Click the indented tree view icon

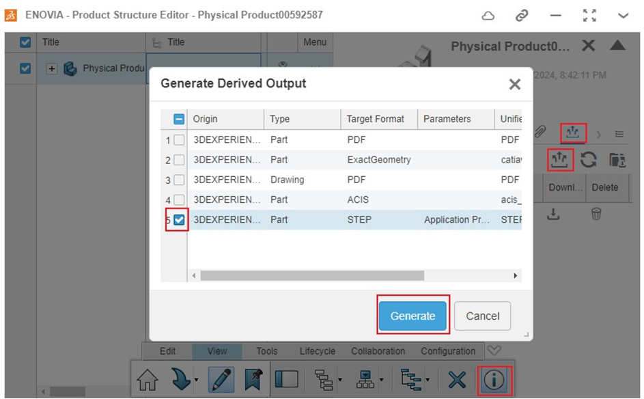click(x=324, y=380)
